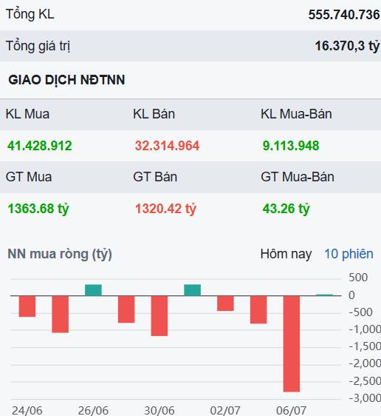Click the 06/07 x-axis date label

point(292,410)
